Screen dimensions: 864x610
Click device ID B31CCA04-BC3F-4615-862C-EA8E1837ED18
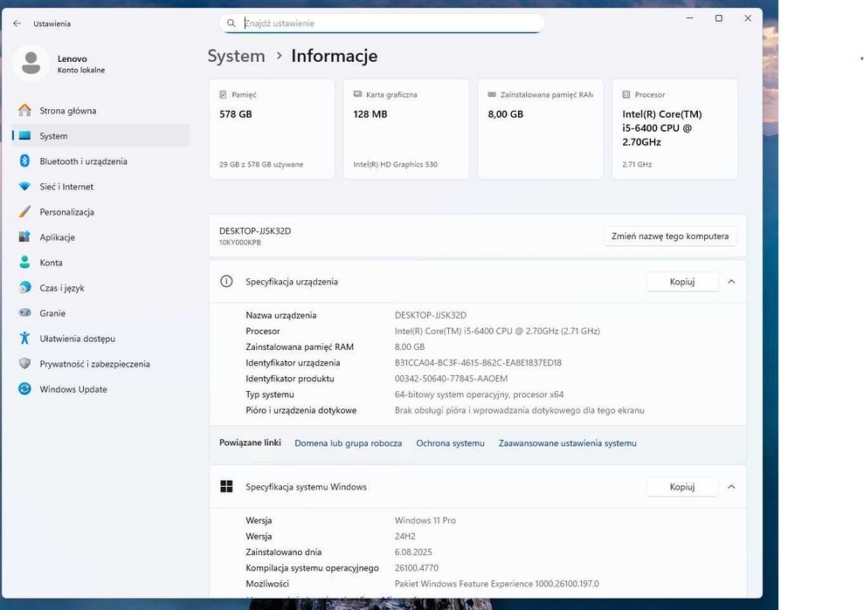click(478, 363)
